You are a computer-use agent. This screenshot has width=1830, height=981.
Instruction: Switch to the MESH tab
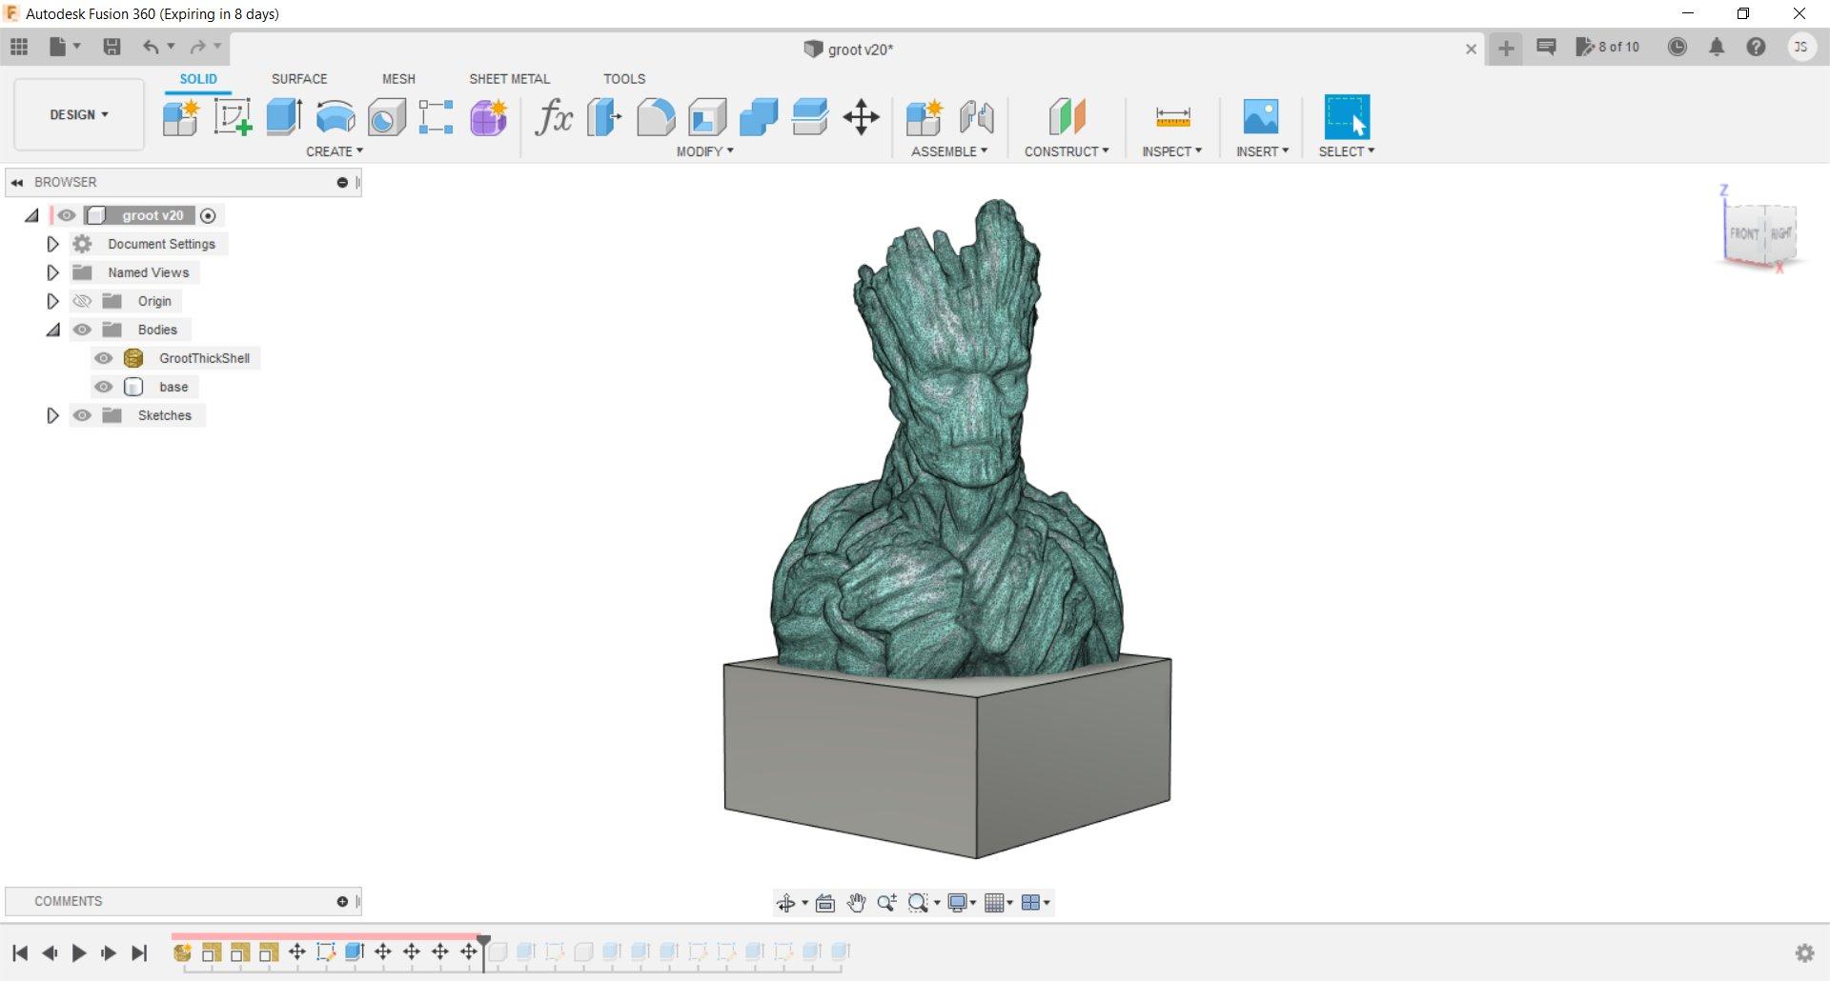coord(398,79)
